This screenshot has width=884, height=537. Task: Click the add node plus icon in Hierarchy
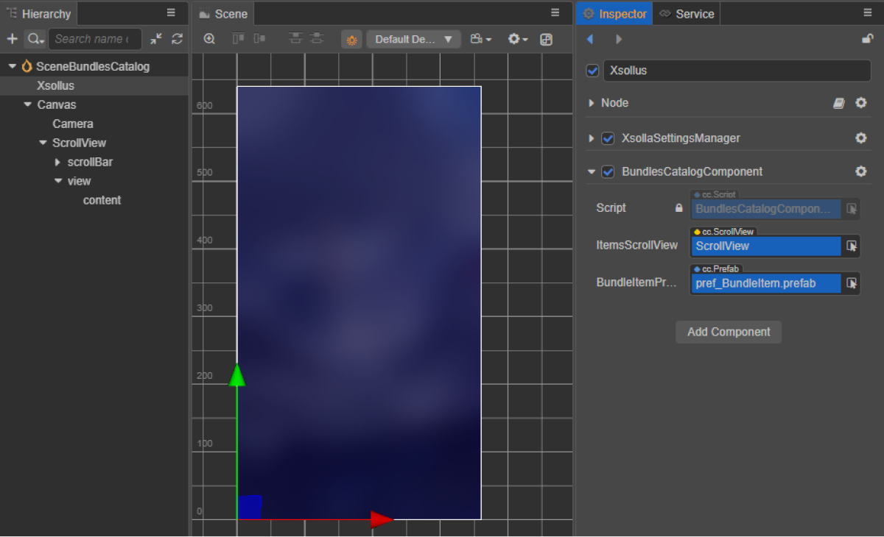point(12,39)
